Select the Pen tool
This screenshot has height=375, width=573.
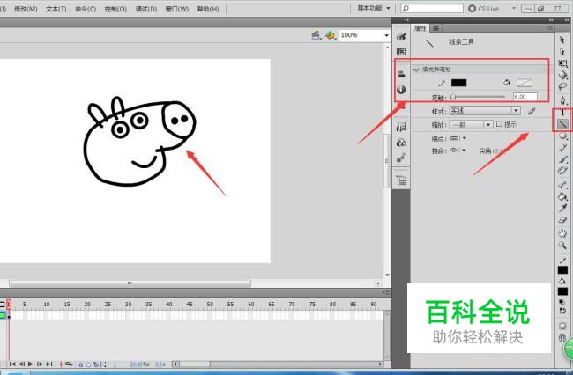point(562,100)
